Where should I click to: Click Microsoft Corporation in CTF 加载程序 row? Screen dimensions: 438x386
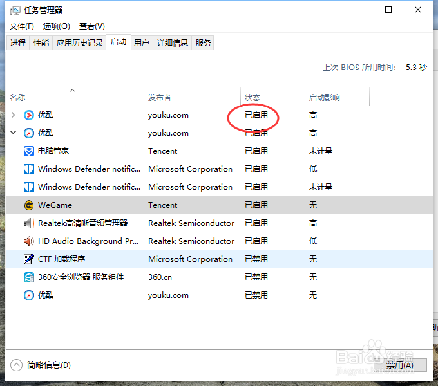[190, 259]
